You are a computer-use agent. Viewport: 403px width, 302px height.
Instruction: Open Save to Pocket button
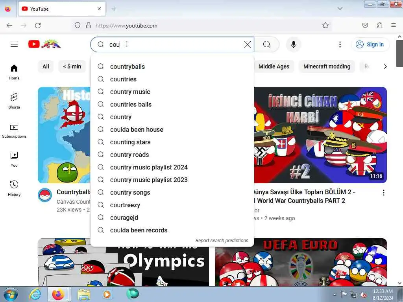[365, 25]
